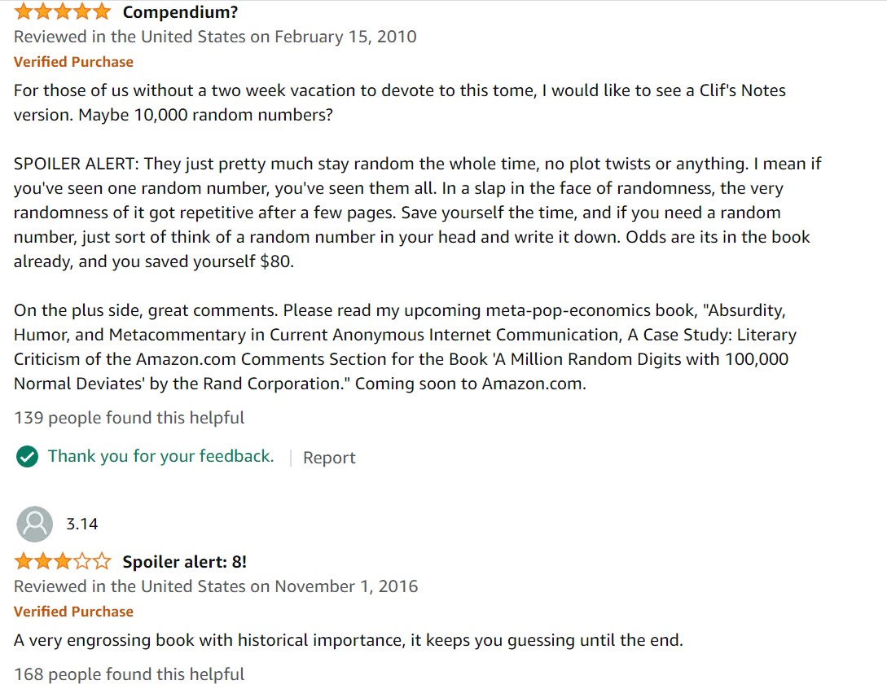Click the paragraph mentioning Clif's Notes version

click(x=400, y=103)
